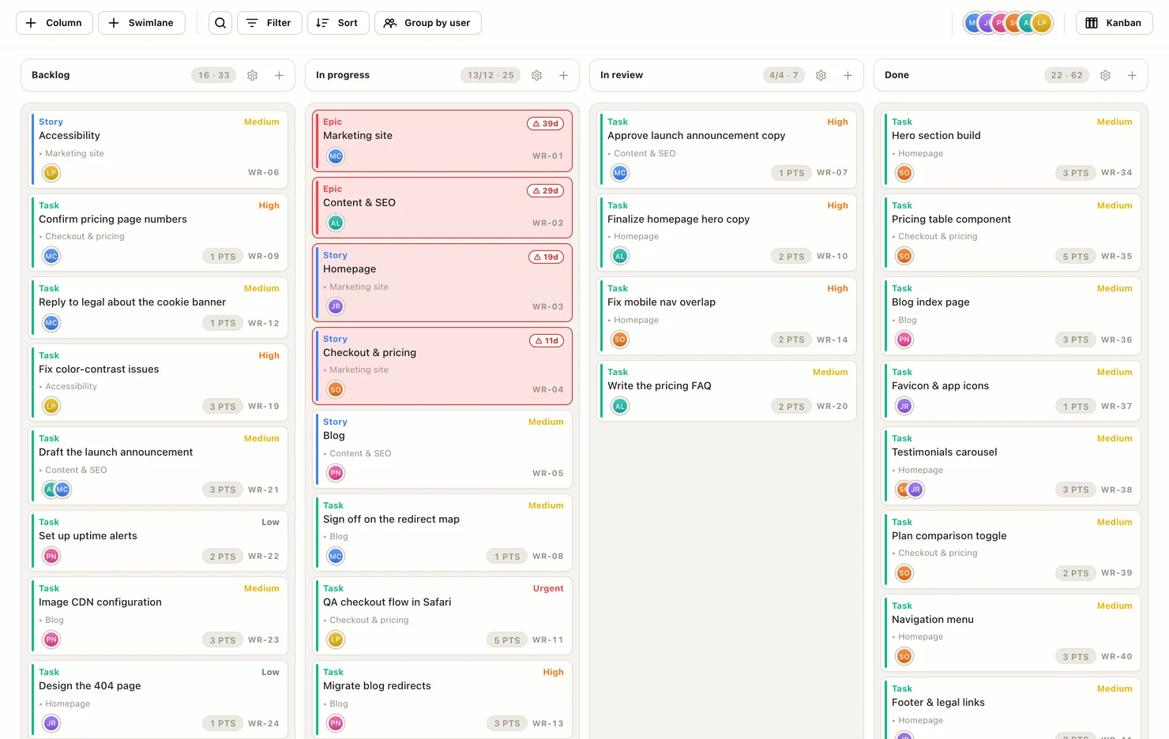Add card to Backlog with plus icon
The height and width of the screenshot is (739, 1169).
pos(279,75)
